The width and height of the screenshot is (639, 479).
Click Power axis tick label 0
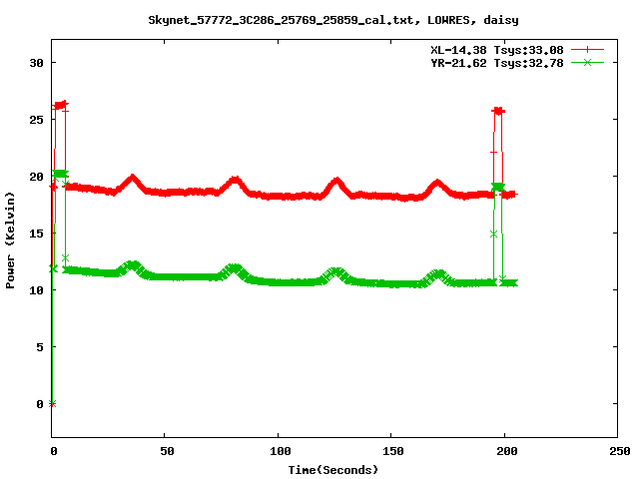pyautogui.click(x=40, y=404)
